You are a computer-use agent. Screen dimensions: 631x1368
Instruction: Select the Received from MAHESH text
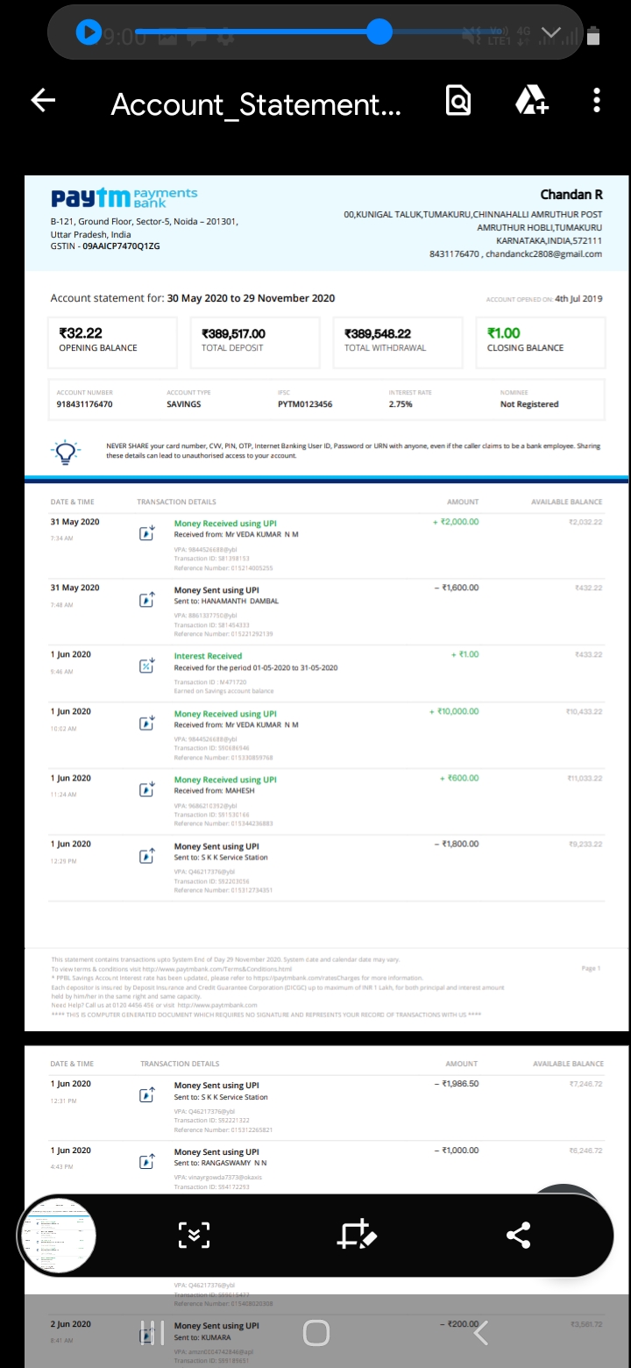coord(215,790)
